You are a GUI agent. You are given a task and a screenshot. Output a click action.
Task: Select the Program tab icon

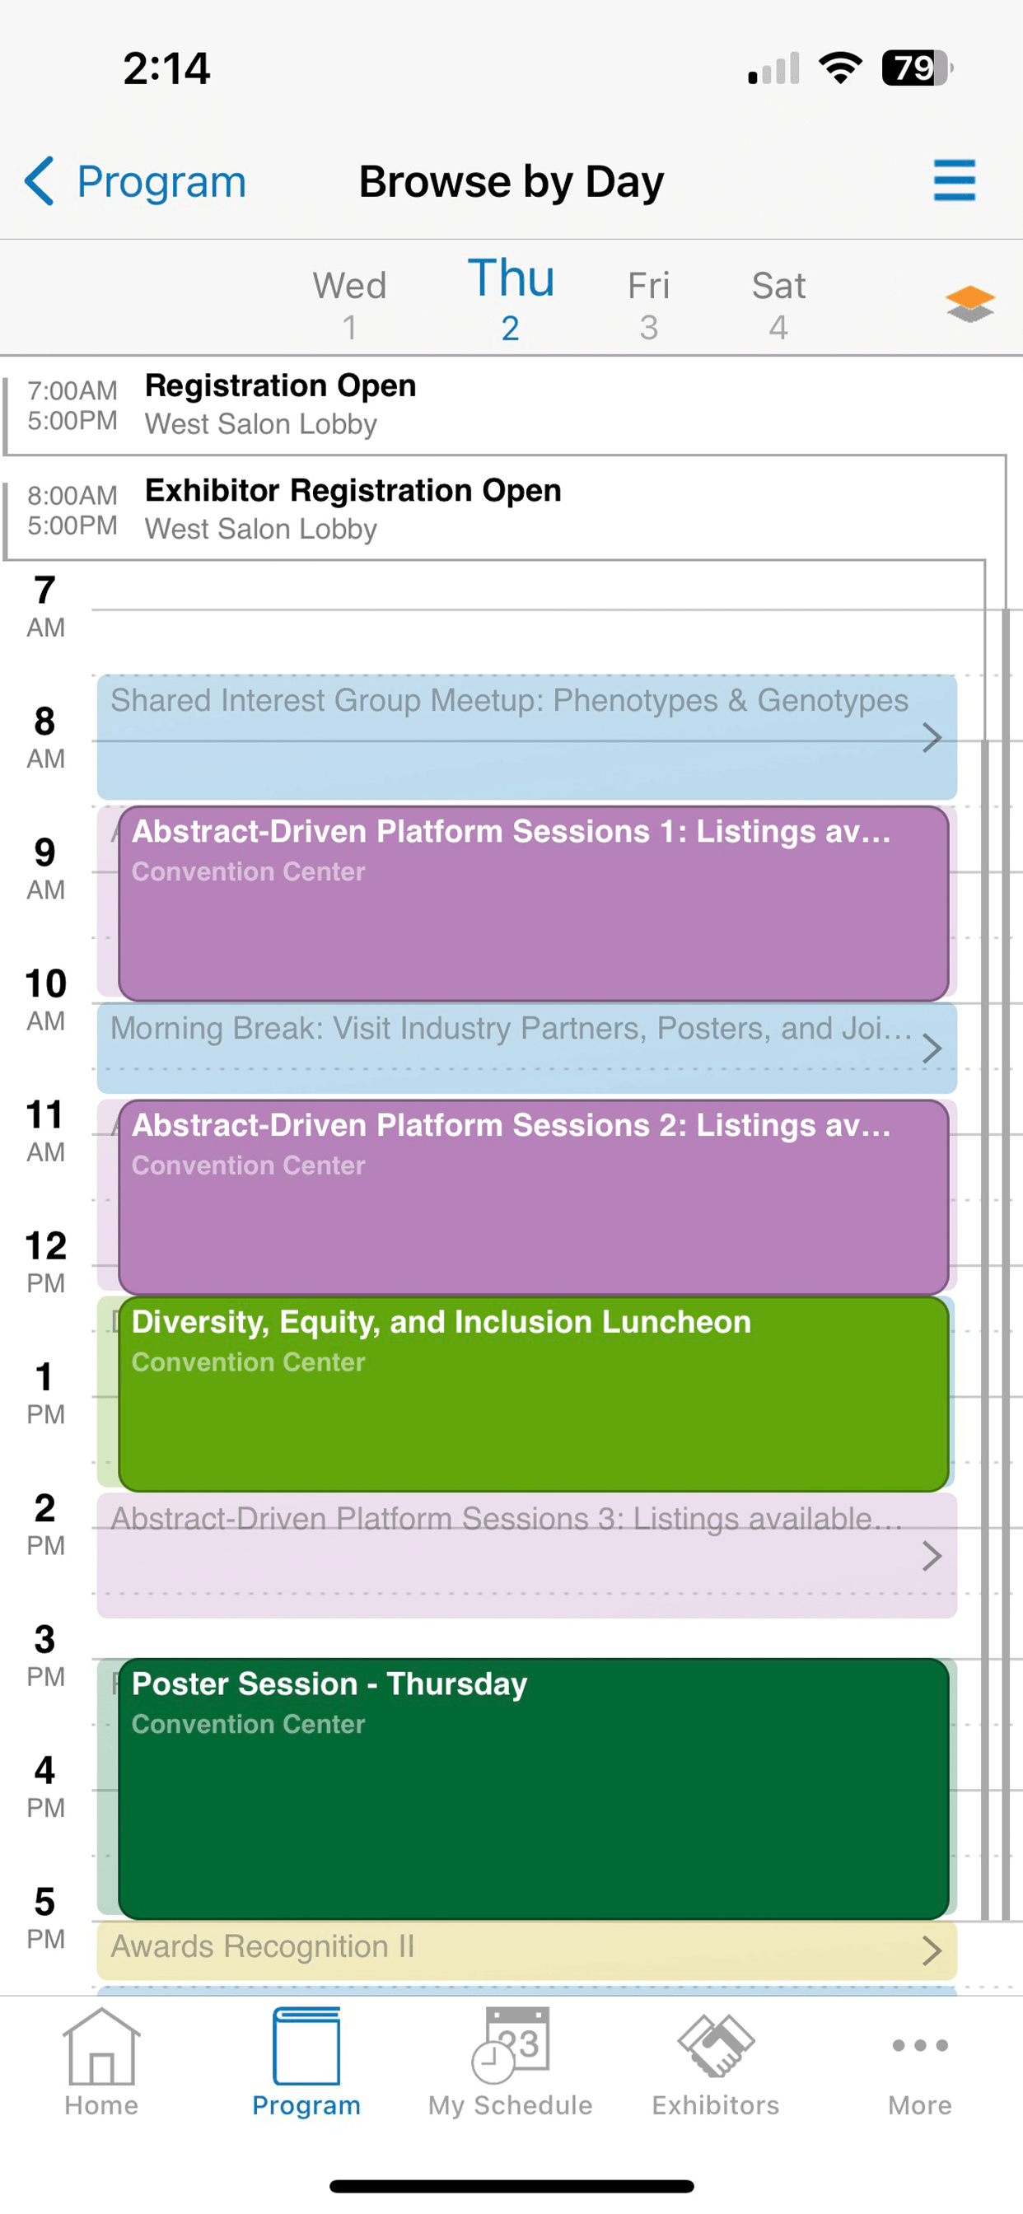tap(306, 2047)
